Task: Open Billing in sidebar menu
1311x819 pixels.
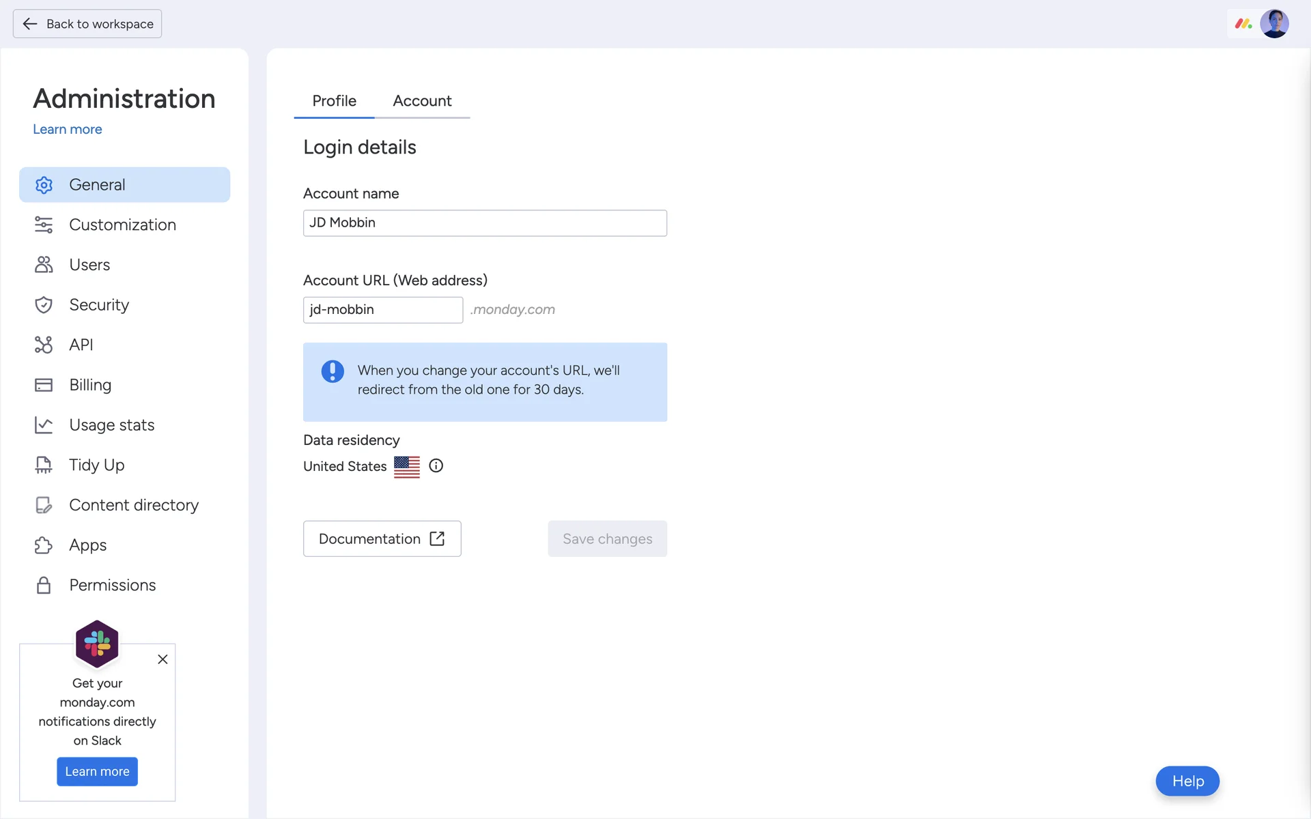Action: [90, 385]
